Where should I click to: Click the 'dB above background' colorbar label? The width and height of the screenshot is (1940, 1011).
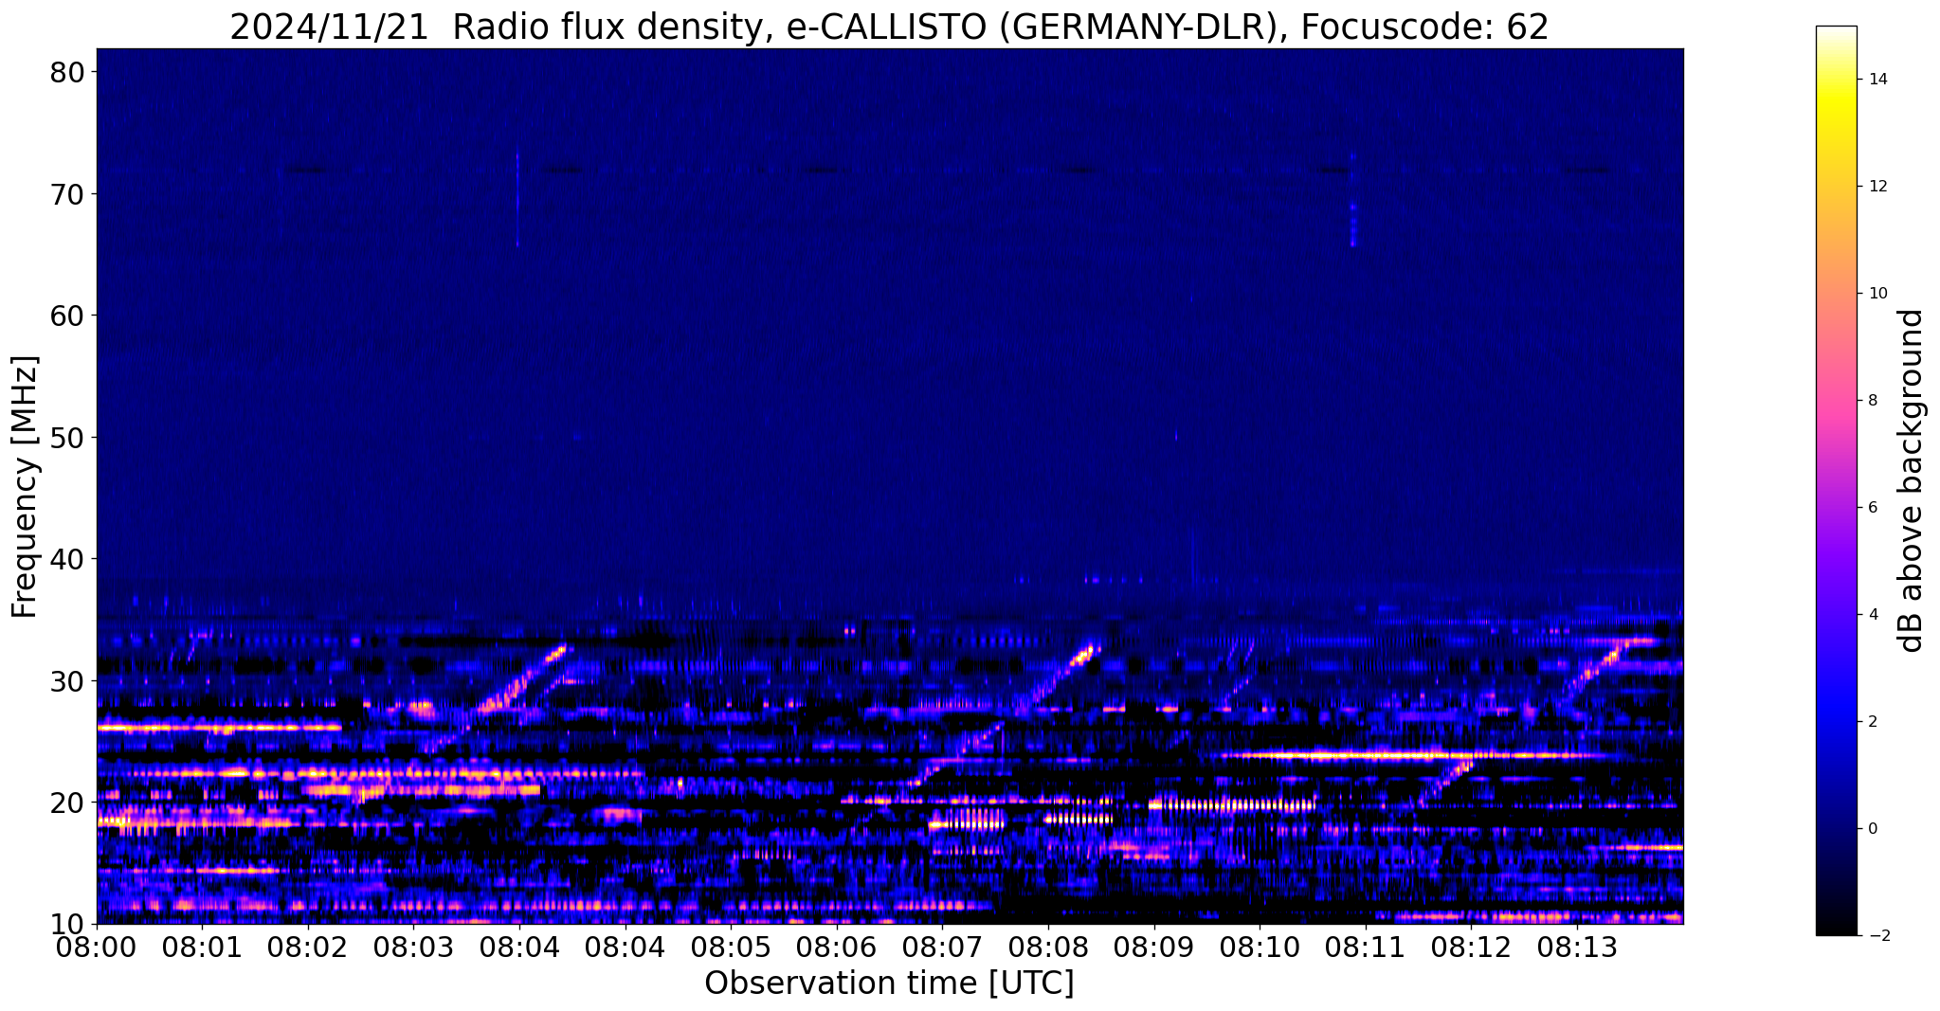(1912, 481)
